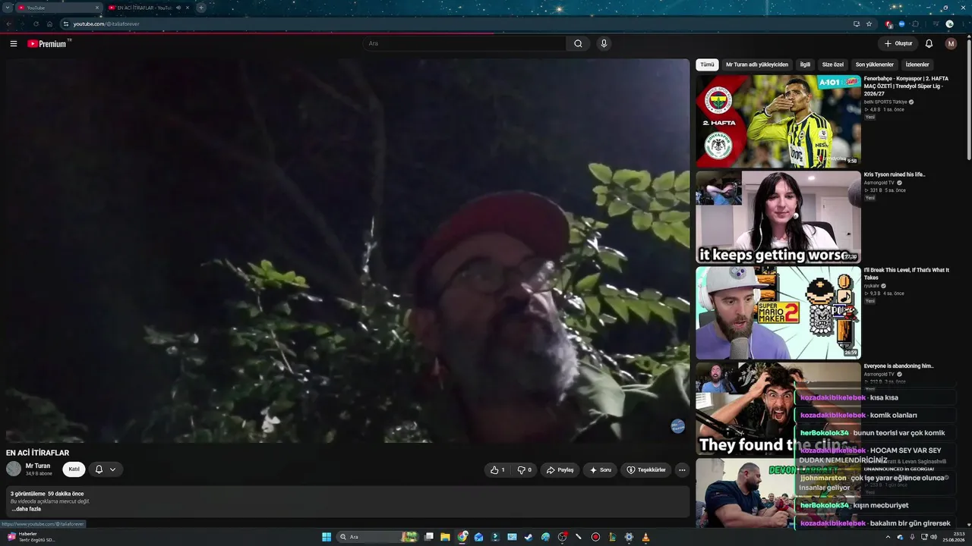Open the Fenerbahçe - Konyaspor MAÇ ÖZETİ title
The width and height of the screenshot is (972, 546).
point(907,86)
